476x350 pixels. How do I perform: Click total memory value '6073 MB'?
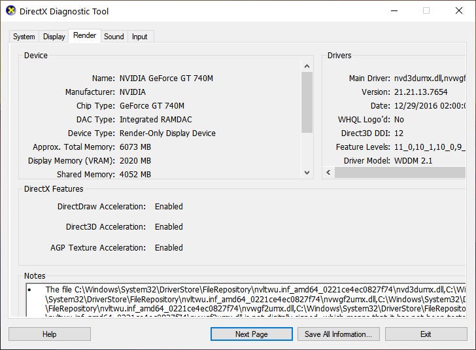(x=135, y=147)
